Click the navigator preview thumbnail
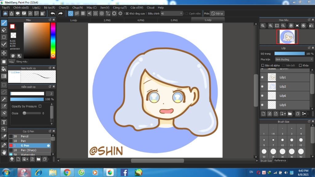Viewport: 315px width, 177px height. click(287, 37)
